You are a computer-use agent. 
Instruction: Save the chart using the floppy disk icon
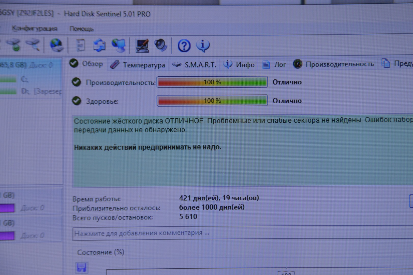(x=82, y=268)
